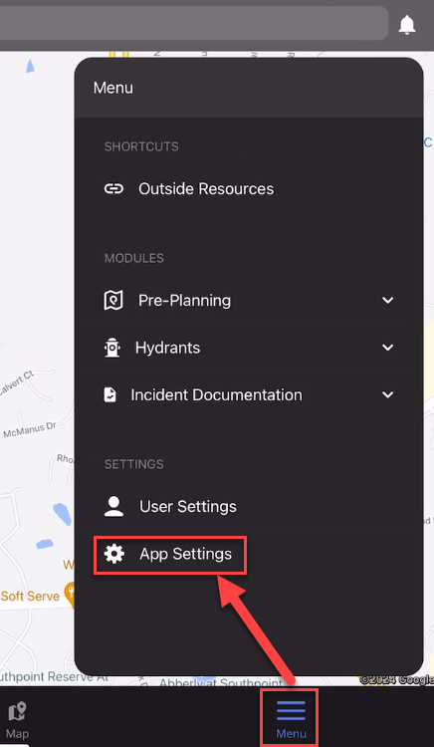Click the Hydrants fire hydrant icon
Screen dimensions: 434x747
112,348
